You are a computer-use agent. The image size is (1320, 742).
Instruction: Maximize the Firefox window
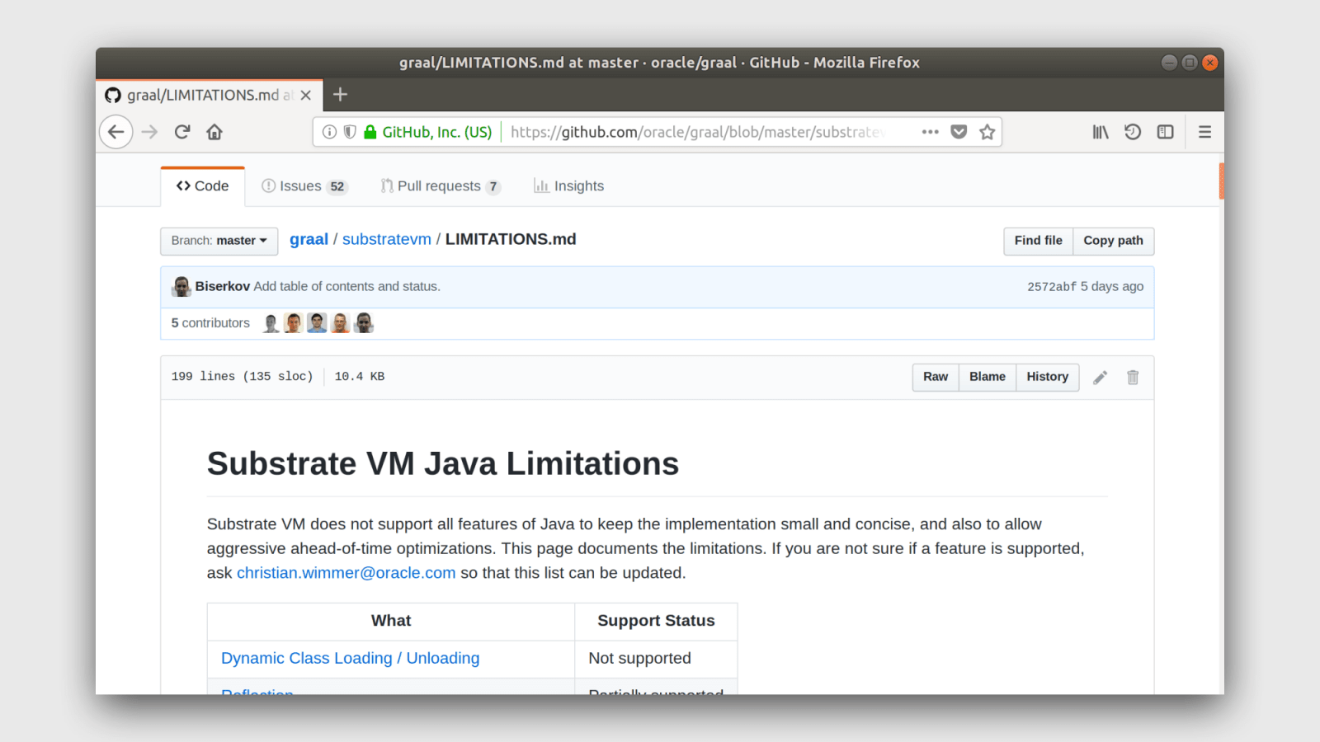tap(1190, 63)
